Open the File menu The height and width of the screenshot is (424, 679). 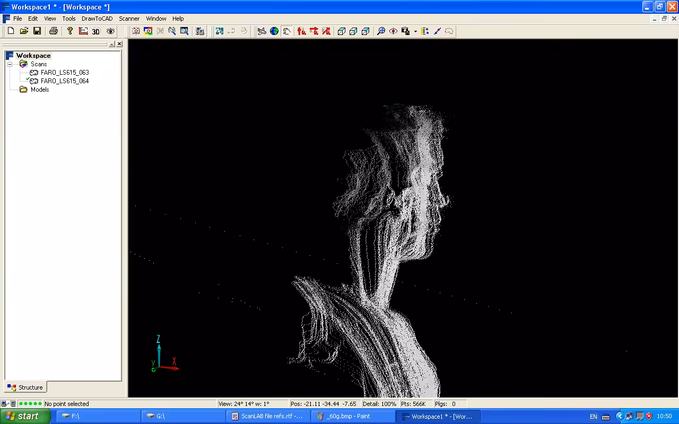pos(18,19)
